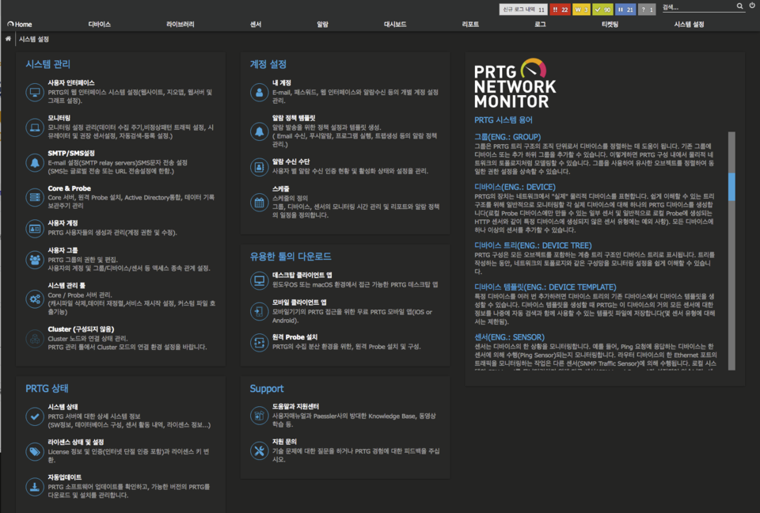Click the green up sensors 90 badge
The width and height of the screenshot is (760, 513).
click(602, 9)
